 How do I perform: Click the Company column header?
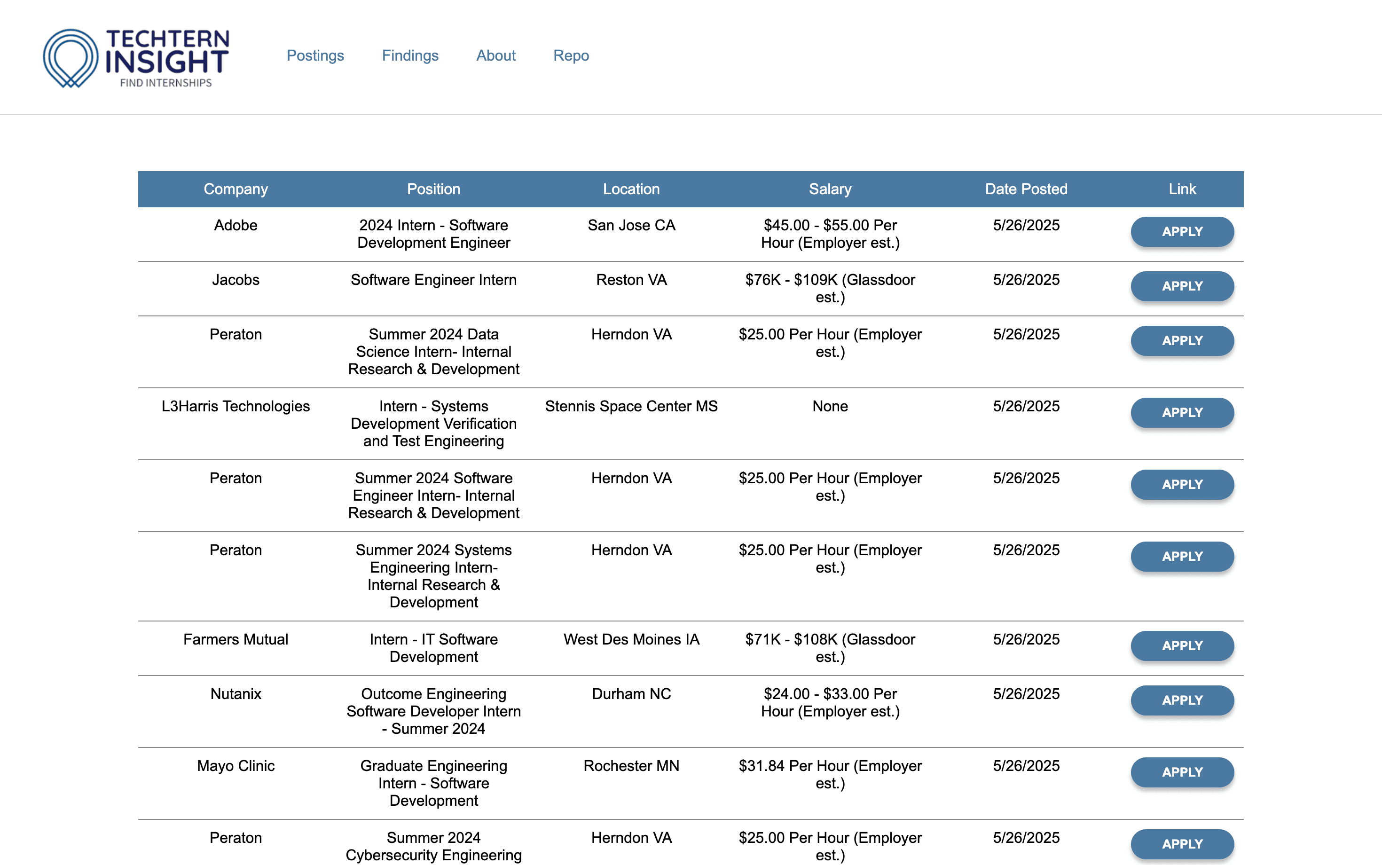coord(236,189)
